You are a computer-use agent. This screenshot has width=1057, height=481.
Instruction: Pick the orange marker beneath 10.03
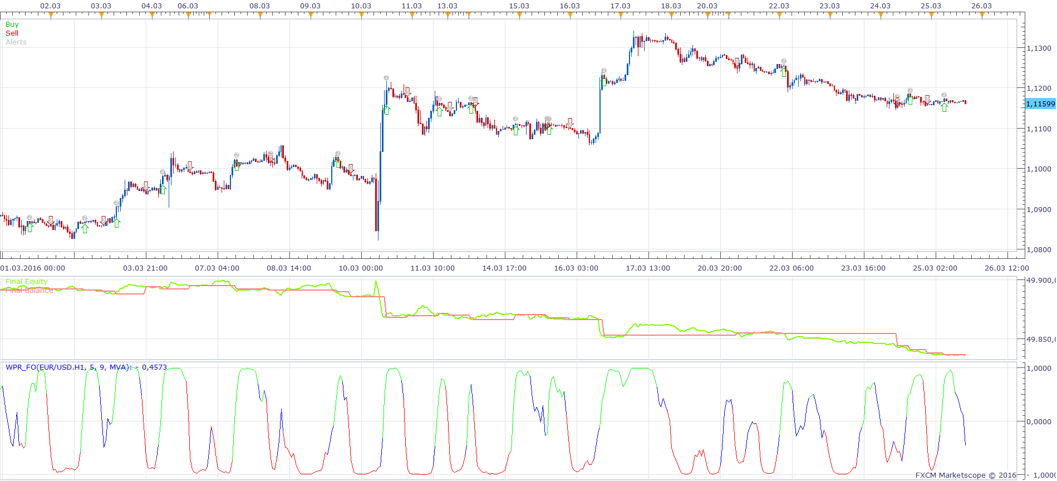[x=361, y=16]
